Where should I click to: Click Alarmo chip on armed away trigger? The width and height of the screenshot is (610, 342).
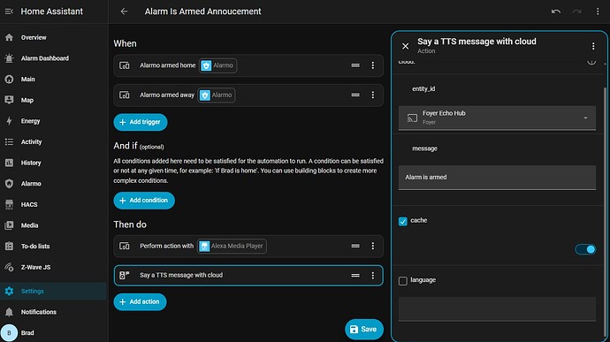[x=217, y=95]
